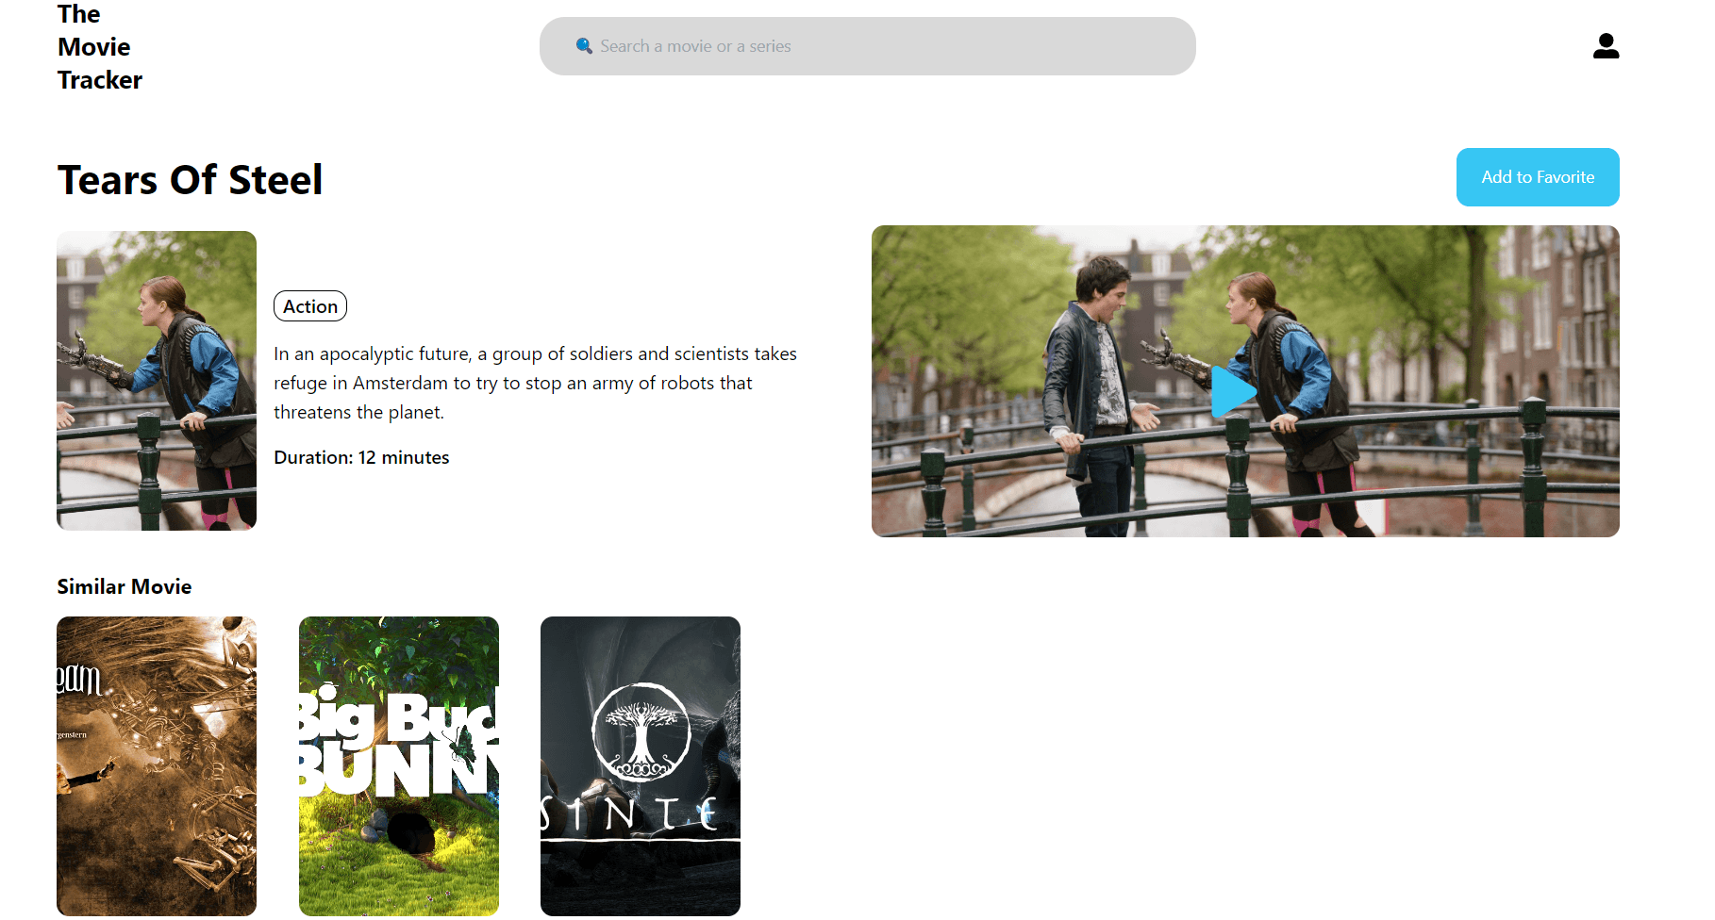Click the Similar Movie section heading
Image resolution: width=1715 pixels, height=920 pixels.
pyautogui.click(x=125, y=586)
